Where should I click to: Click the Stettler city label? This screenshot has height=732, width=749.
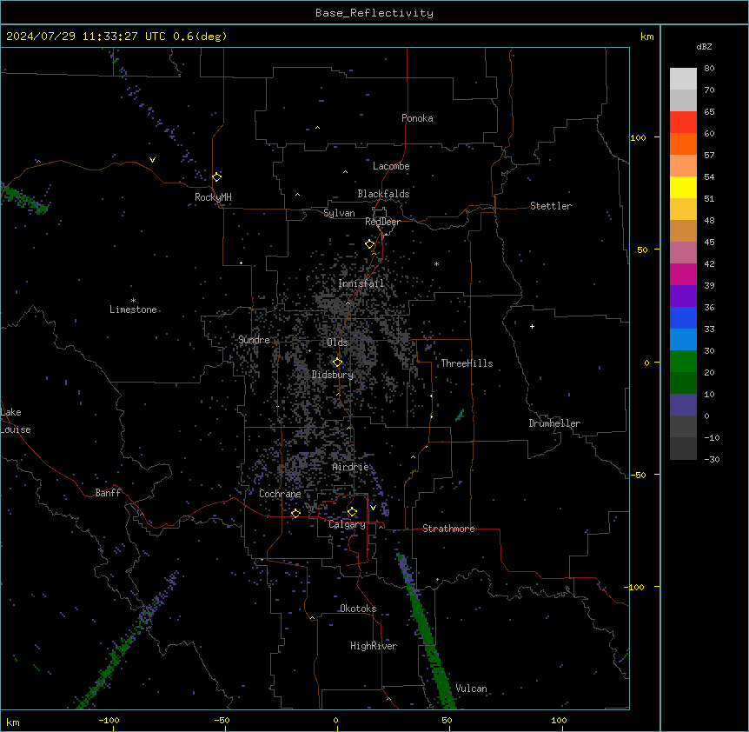[551, 206]
